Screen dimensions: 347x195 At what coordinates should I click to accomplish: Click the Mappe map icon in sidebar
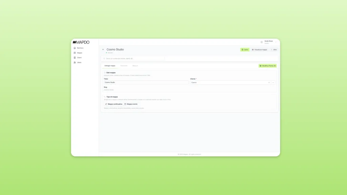[x=75, y=53]
